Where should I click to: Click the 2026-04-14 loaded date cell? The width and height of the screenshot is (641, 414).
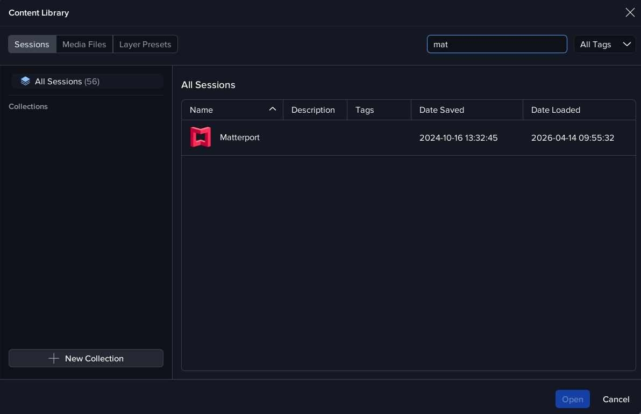(x=573, y=138)
